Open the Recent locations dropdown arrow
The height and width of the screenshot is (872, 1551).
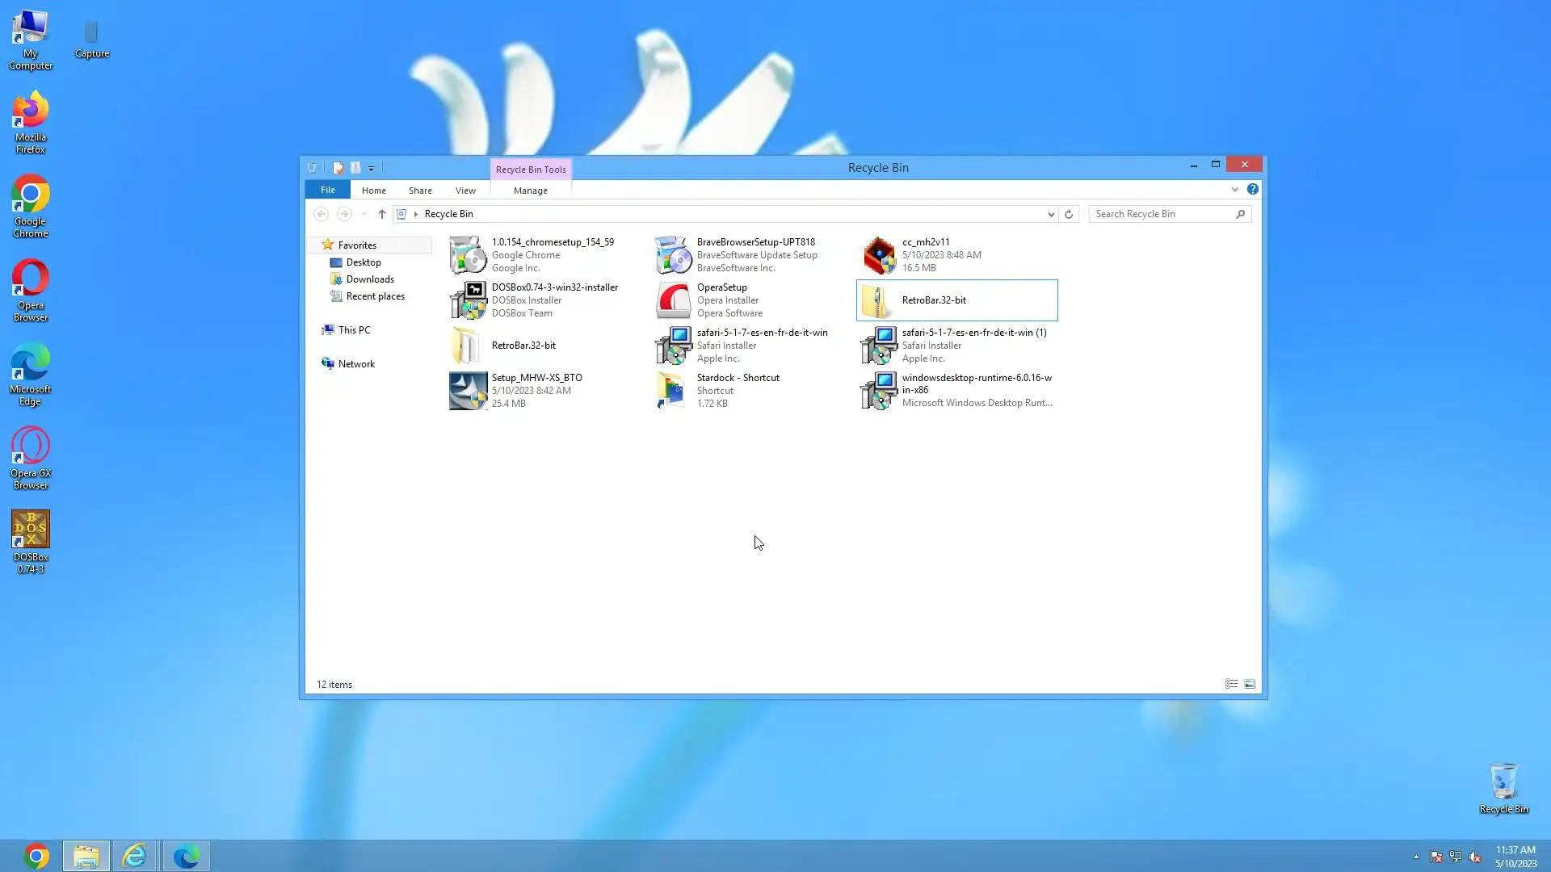click(364, 214)
